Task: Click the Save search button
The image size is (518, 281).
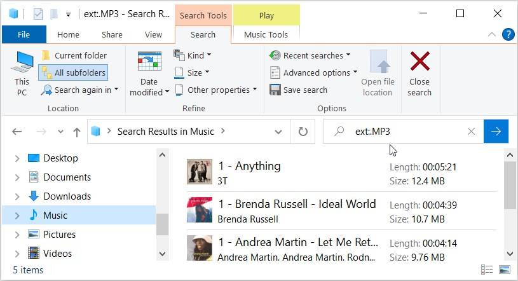Action: click(299, 90)
